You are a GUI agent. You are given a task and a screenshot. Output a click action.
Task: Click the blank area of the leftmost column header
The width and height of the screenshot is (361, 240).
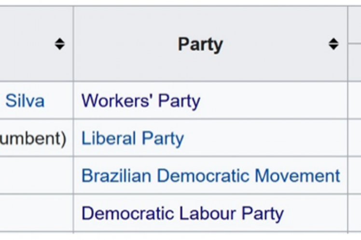click(x=24, y=44)
